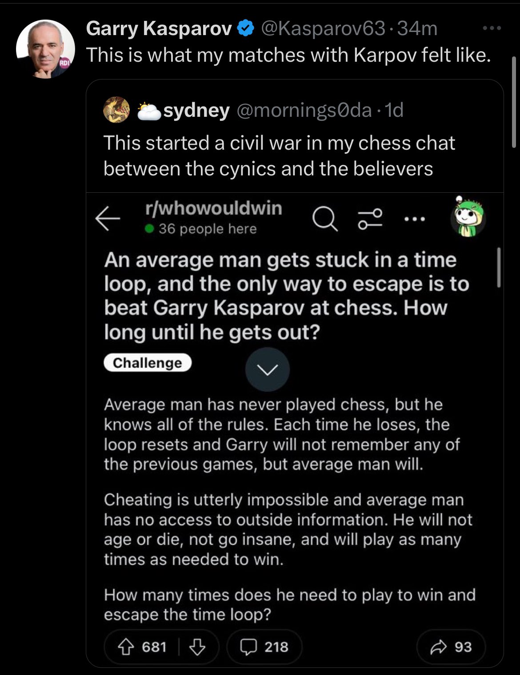Click the page scrollbar on the right
This screenshot has width=520, height=675.
tap(514, 102)
